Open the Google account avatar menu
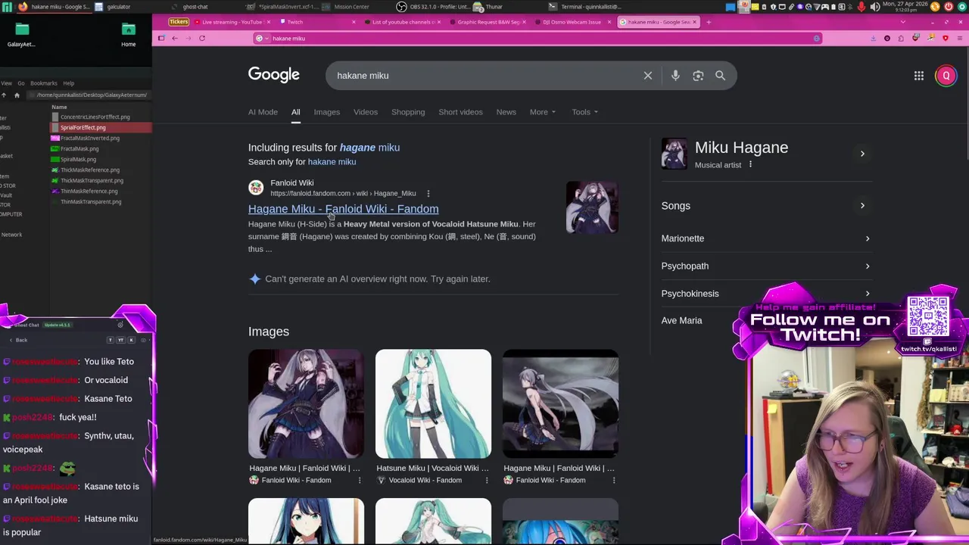Viewport: 969px width, 545px height. click(946, 76)
